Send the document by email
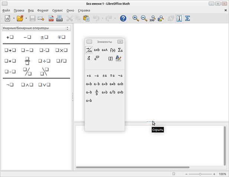The image size is (229, 177). click(x=41, y=19)
